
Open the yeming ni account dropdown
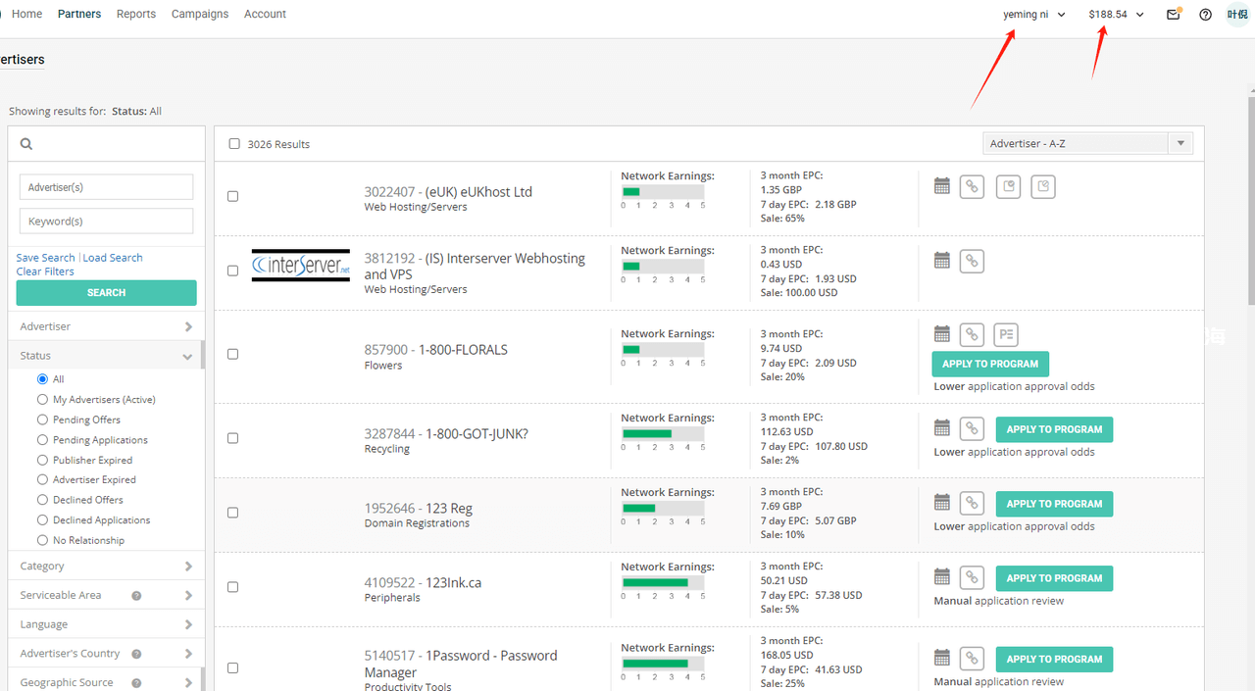click(x=1034, y=15)
